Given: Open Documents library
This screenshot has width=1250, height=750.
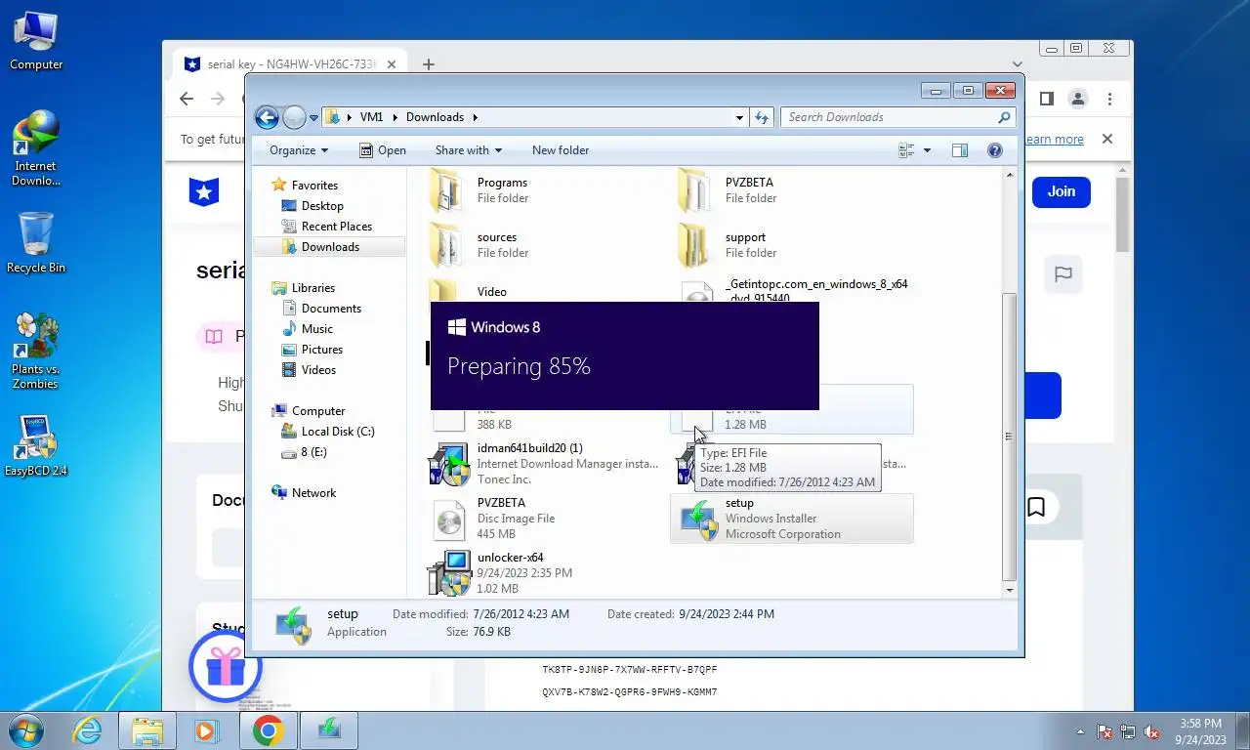Looking at the screenshot, I should point(321,309).
